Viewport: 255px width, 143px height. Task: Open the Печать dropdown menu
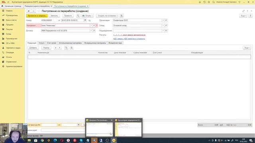coord(88,16)
